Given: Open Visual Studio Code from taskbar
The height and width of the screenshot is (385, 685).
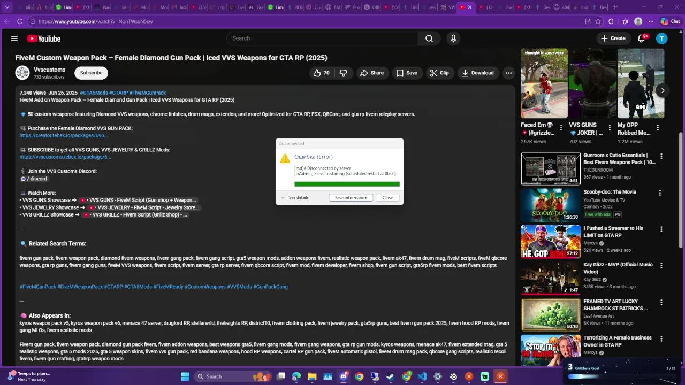Looking at the screenshot, I should point(422,376).
